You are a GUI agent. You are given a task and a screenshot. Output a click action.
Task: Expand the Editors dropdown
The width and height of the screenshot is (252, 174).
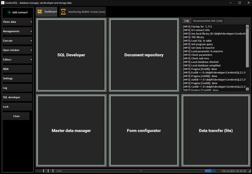17,60
